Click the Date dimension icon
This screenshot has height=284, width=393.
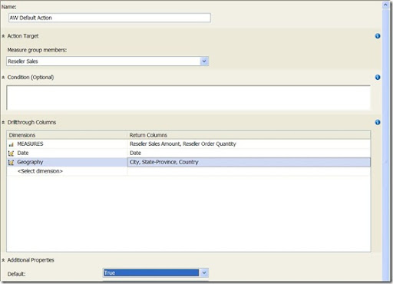pyautogui.click(x=11, y=154)
